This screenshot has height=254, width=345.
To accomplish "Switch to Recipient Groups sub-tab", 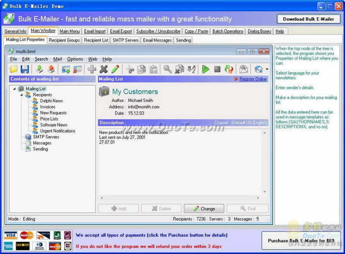I will pyautogui.click(x=64, y=40).
